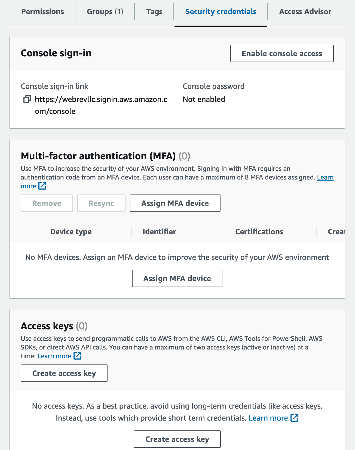Sort by Identifier column header
This screenshot has width=355, height=450.
click(x=159, y=232)
